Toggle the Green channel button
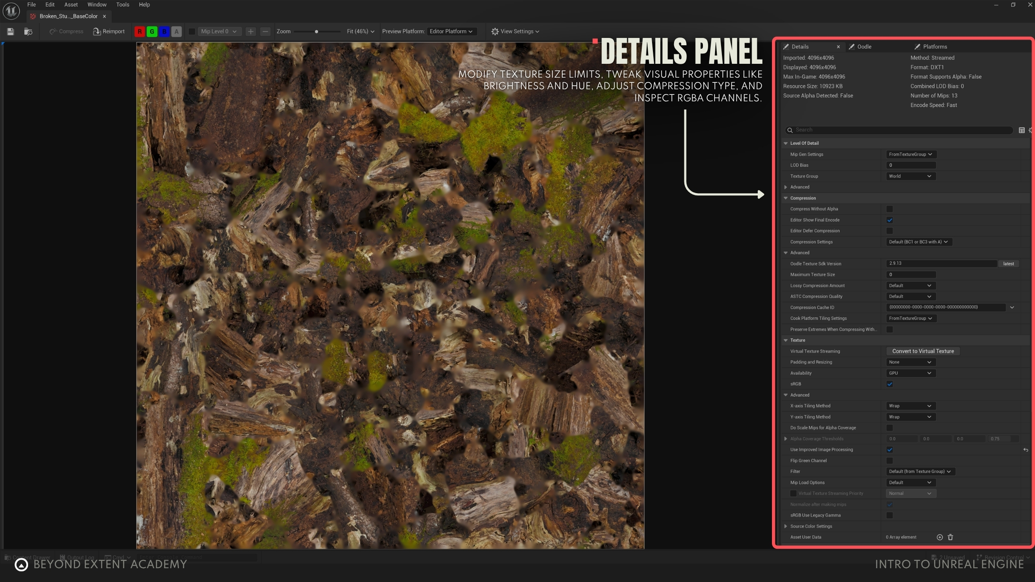The height and width of the screenshot is (582, 1035). point(152,31)
